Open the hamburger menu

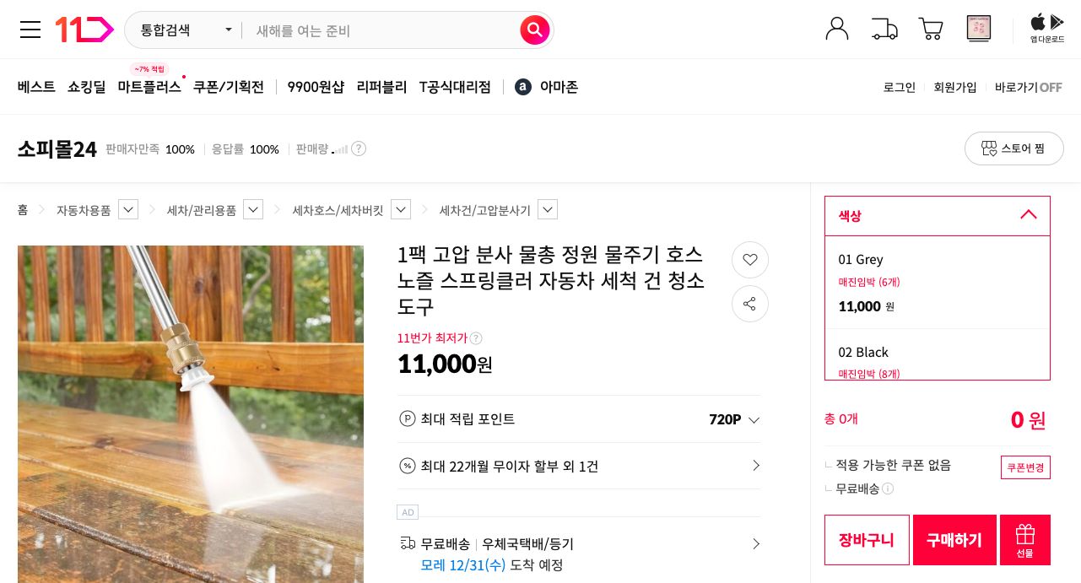30,30
